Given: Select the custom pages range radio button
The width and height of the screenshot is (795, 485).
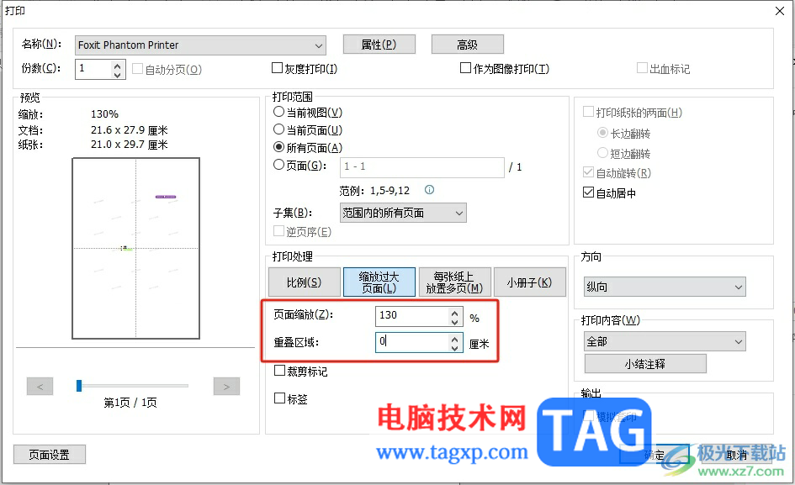Looking at the screenshot, I should point(278,165).
